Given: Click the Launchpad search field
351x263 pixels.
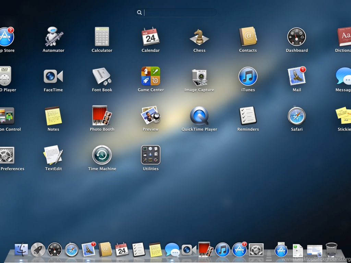Looking at the screenshot, I should pos(176,13).
